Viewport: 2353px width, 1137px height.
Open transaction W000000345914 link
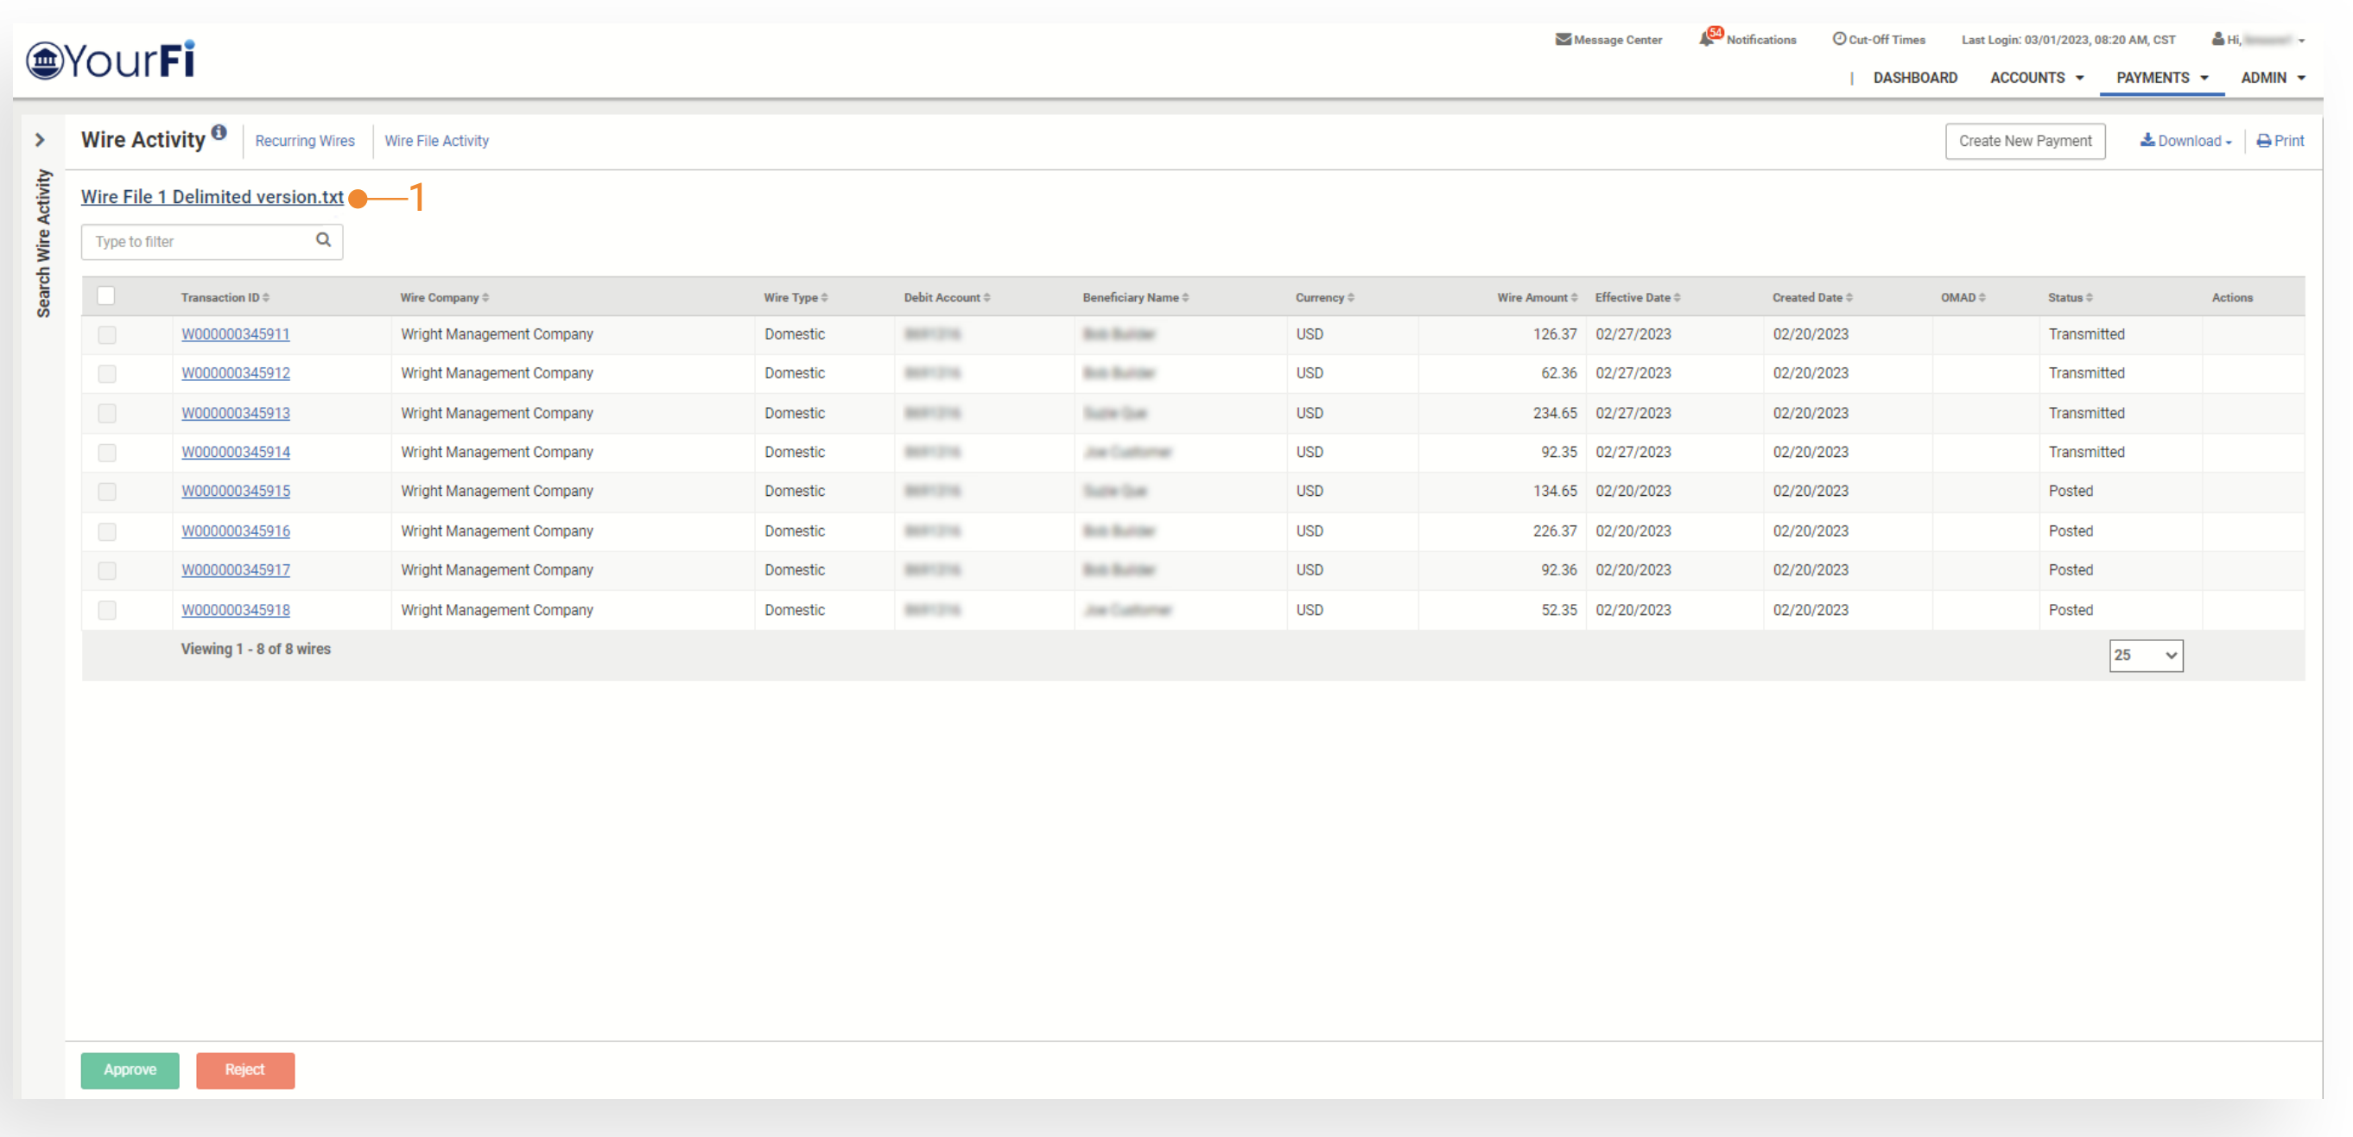point(236,452)
